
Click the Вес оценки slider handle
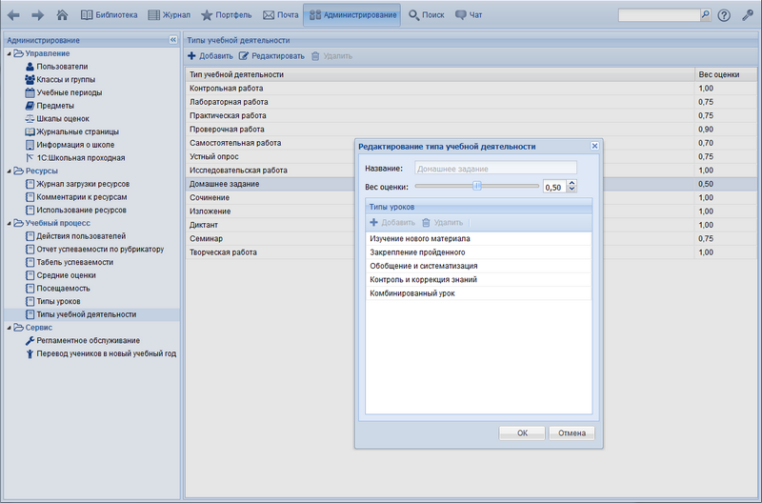476,187
